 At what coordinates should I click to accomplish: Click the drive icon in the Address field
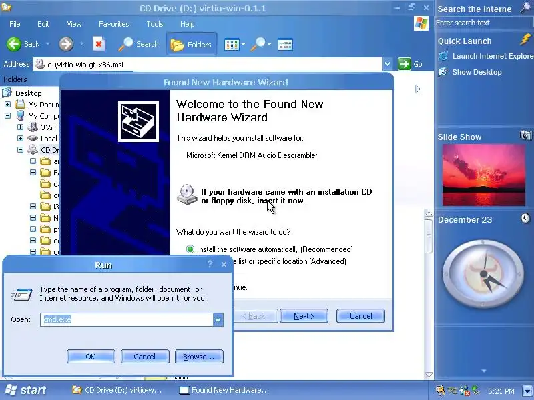[40, 64]
